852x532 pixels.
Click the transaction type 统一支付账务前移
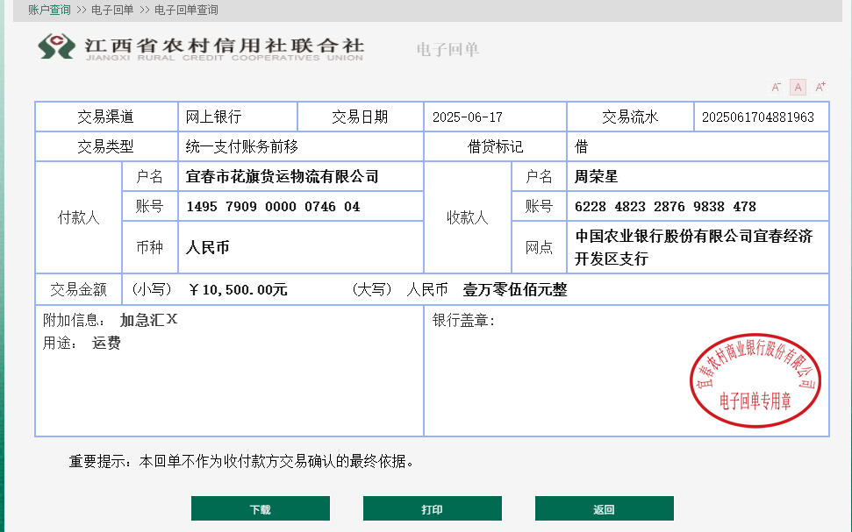242,146
